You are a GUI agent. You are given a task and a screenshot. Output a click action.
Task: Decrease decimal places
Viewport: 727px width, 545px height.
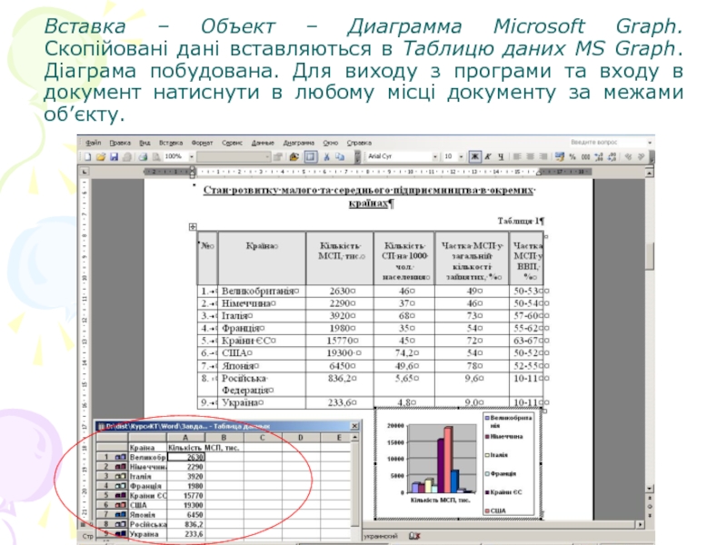click(x=612, y=157)
